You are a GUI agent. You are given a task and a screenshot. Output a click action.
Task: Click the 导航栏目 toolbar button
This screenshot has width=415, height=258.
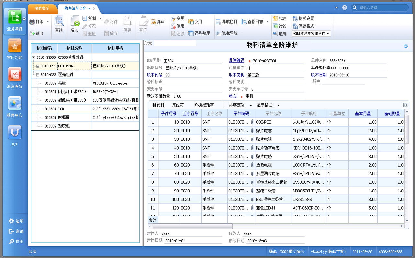[x=227, y=22]
